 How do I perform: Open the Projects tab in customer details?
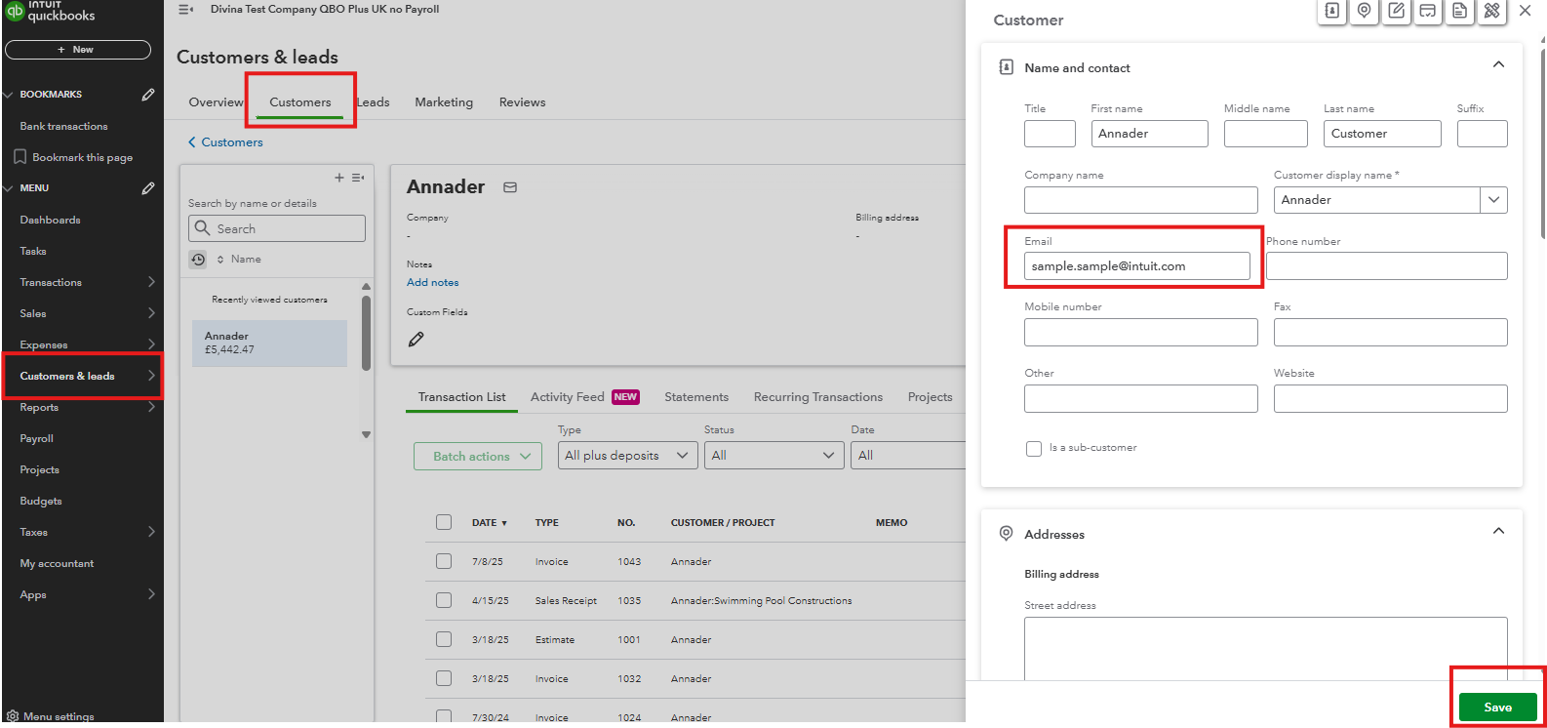(x=930, y=397)
